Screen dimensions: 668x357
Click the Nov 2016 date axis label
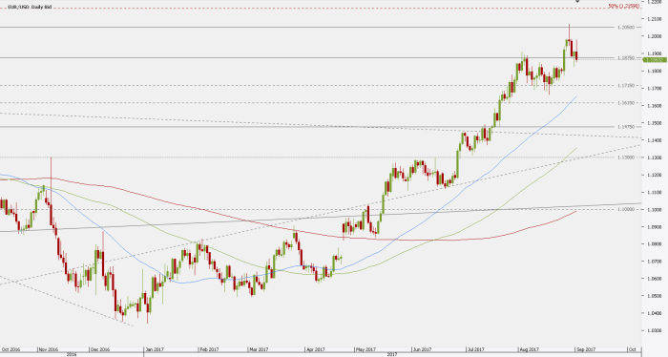48,349
